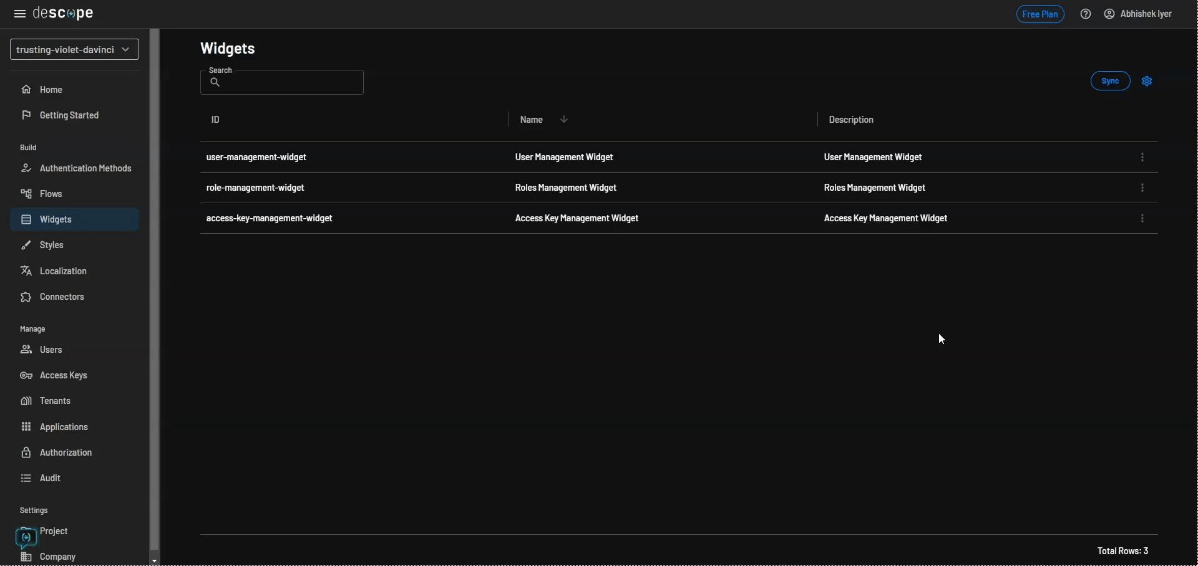Screen dimensions: 1198x566
Task: Click the Home icon in sidebar
Action: pos(26,90)
